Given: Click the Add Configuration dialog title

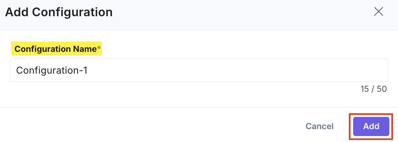Looking at the screenshot, I should pos(59,13).
